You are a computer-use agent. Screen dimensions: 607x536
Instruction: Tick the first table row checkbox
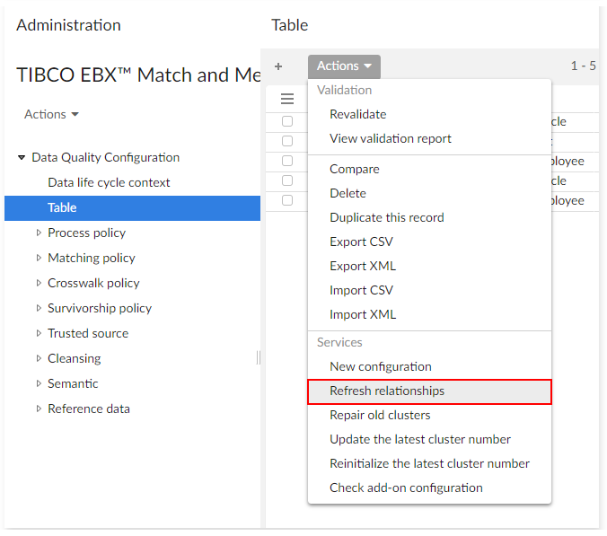tap(287, 121)
